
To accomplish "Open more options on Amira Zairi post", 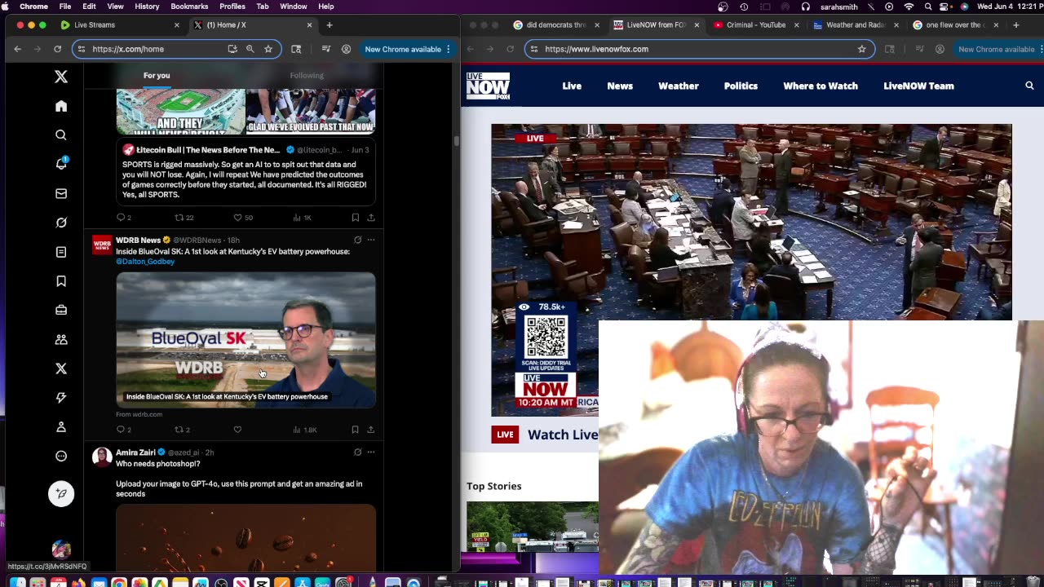I will 371,452.
